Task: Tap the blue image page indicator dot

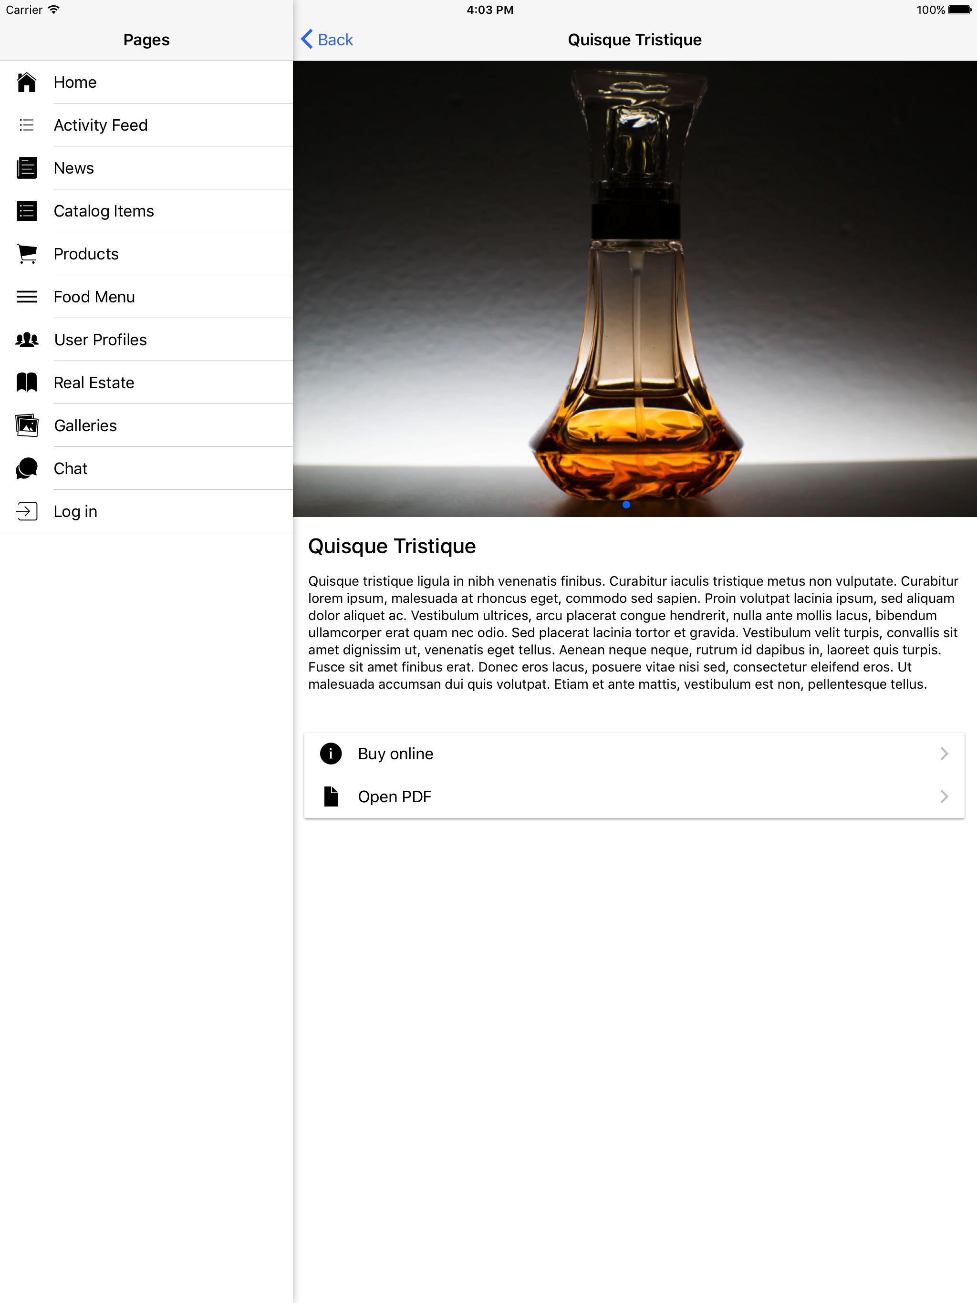Action: (x=626, y=504)
